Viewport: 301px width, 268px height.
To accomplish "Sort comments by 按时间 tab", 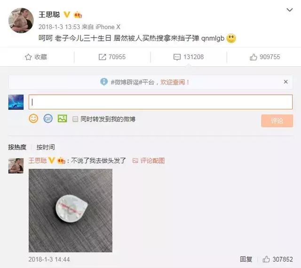I will (x=46, y=147).
